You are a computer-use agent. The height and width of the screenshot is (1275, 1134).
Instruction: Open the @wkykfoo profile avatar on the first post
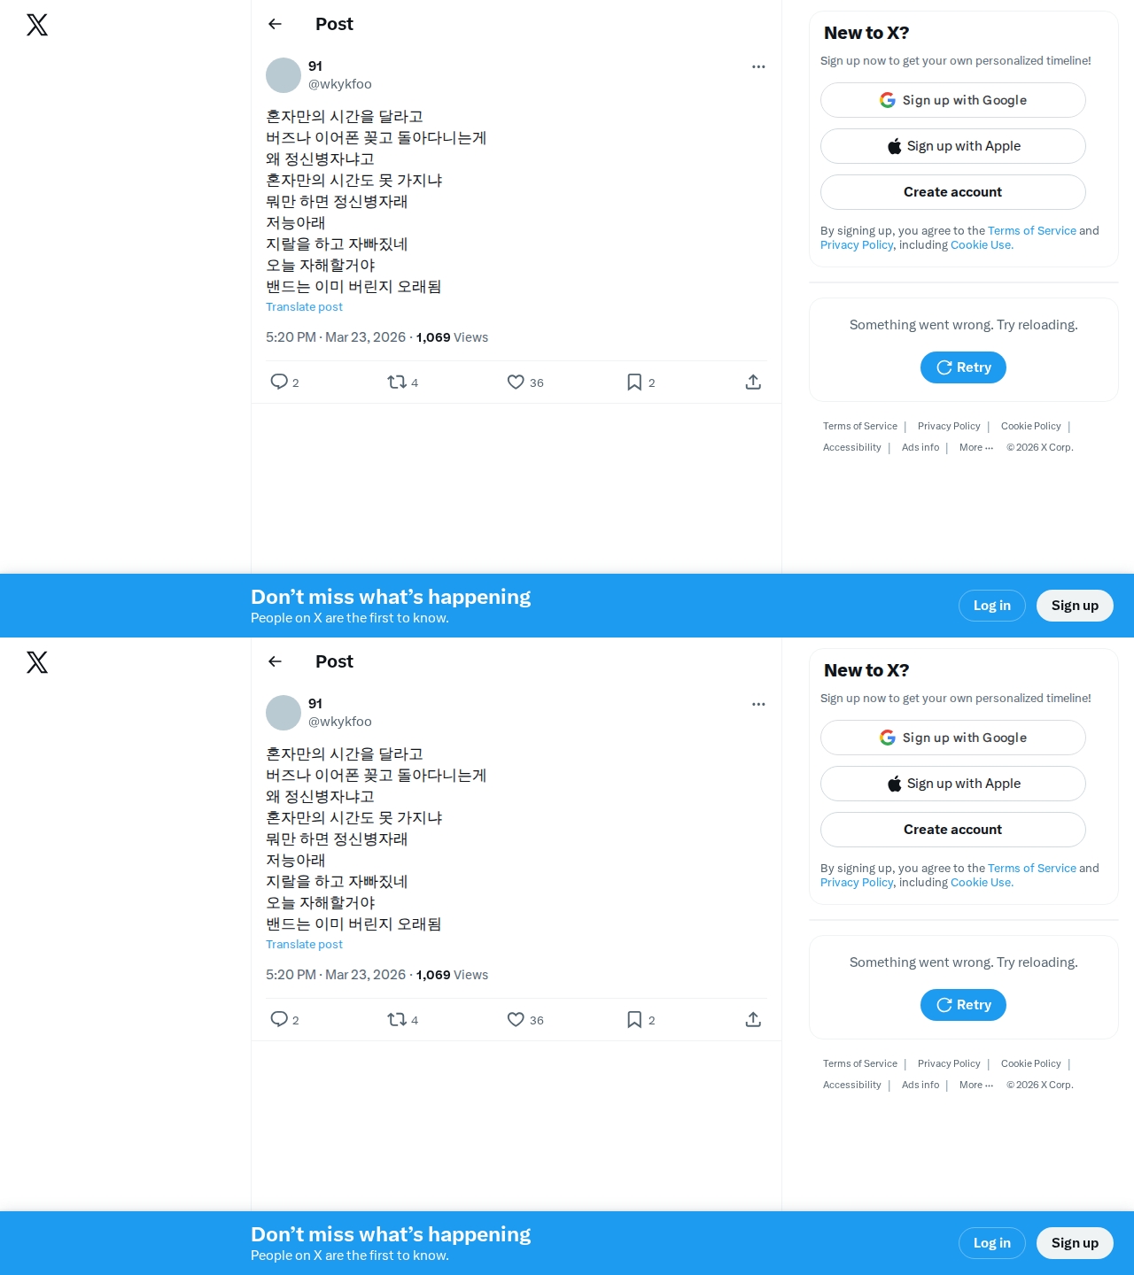coord(283,75)
